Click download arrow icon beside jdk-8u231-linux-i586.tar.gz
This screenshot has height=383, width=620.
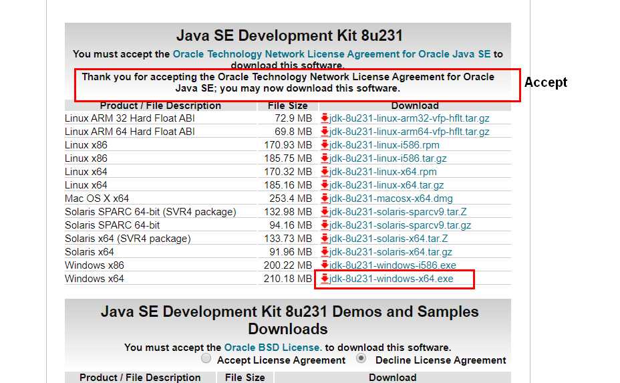click(325, 158)
